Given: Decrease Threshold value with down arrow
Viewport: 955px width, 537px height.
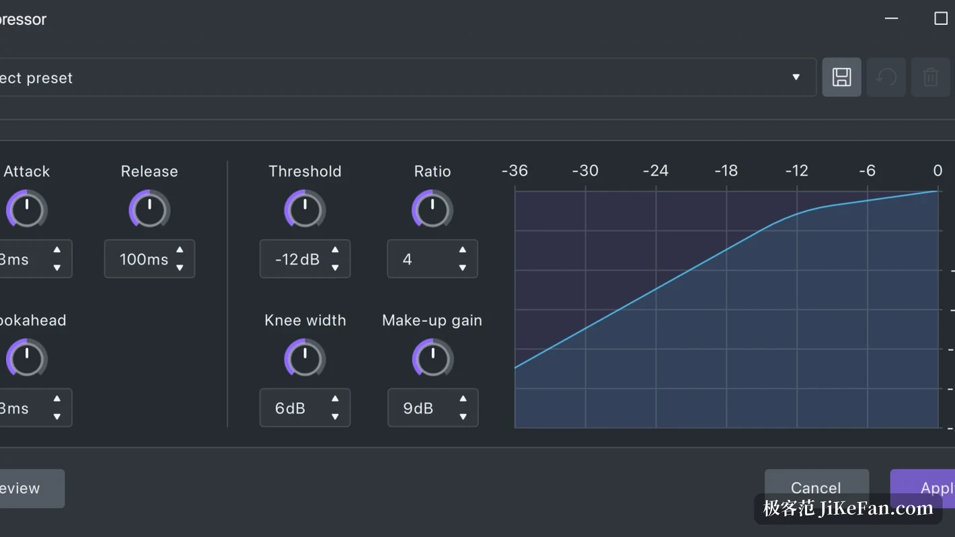Looking at the screenshot, I should (x=335, y=267).
